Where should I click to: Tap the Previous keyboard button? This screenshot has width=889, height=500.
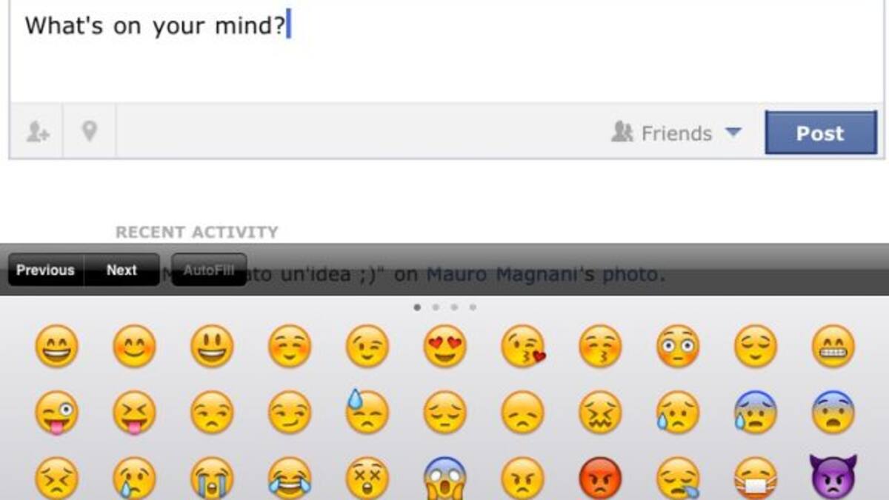pyautogui.click(x=46, y=270)
